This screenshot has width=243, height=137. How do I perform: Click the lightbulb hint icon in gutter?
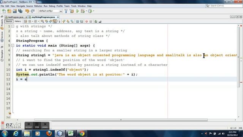9,113
